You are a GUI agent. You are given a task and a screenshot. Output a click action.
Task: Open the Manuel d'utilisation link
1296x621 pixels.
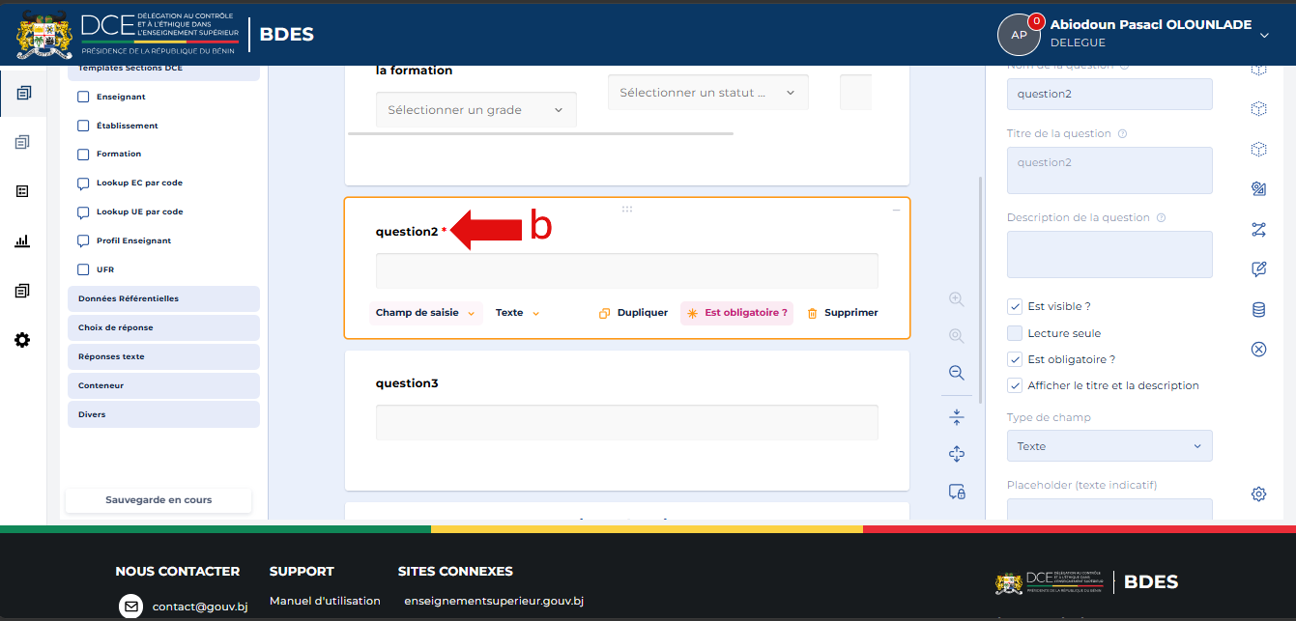coord(325,601)
